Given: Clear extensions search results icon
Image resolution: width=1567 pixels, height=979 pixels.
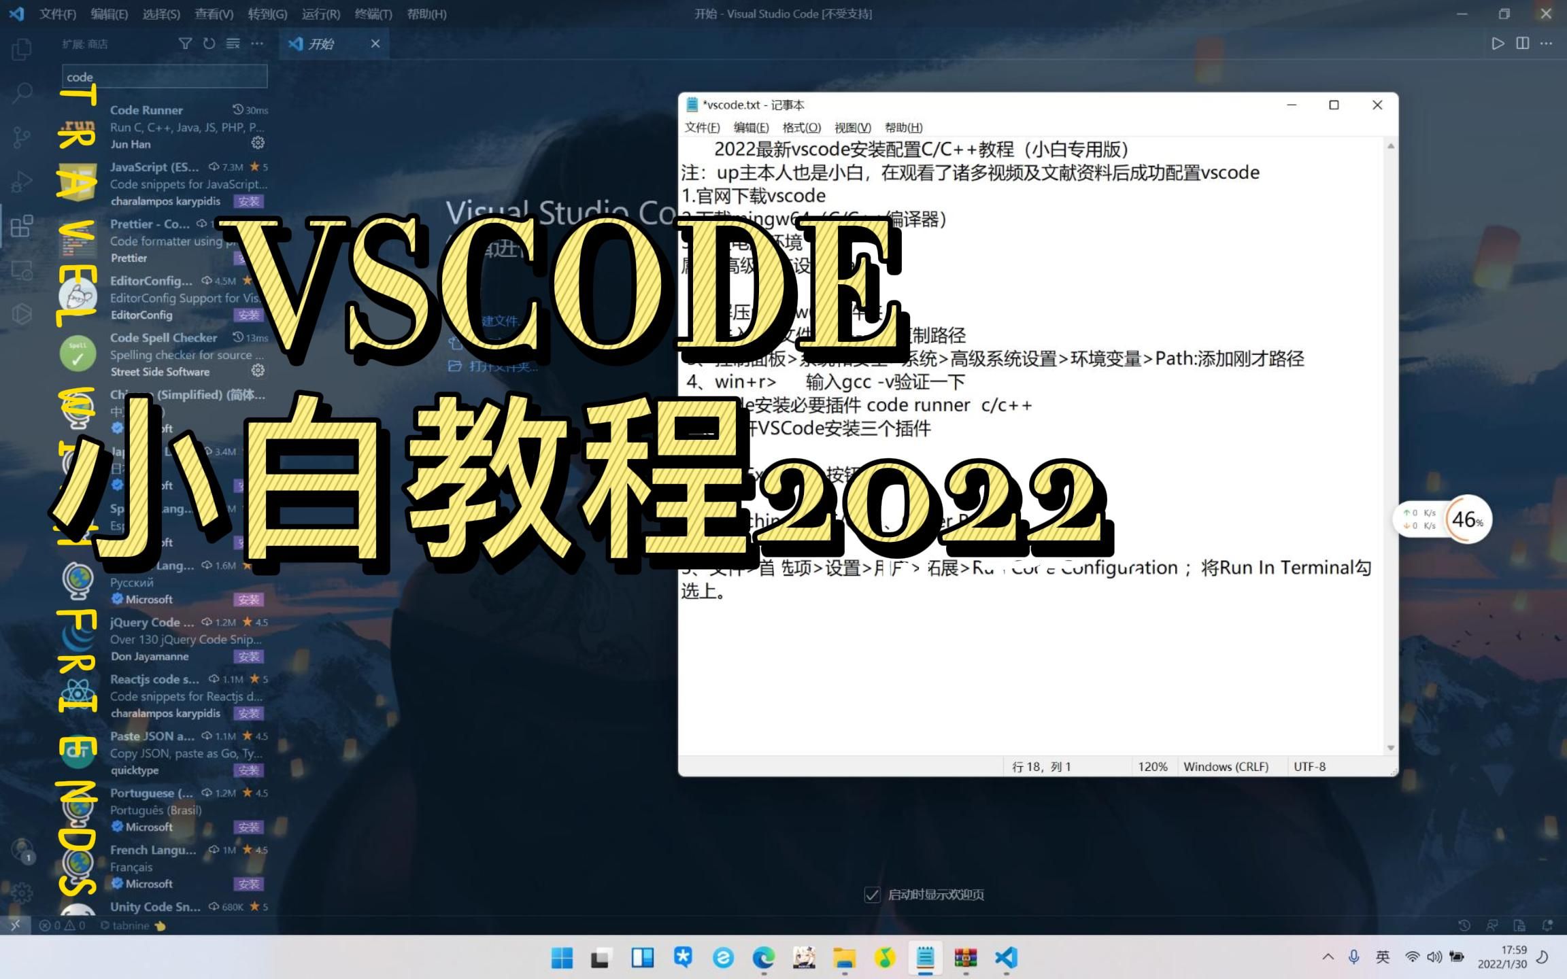Looking at the screenshot, I should [233, 44].
